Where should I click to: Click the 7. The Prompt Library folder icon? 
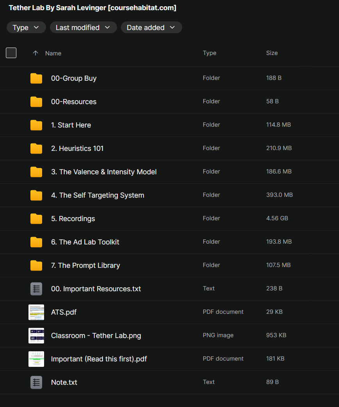click(x=36, y=265)
